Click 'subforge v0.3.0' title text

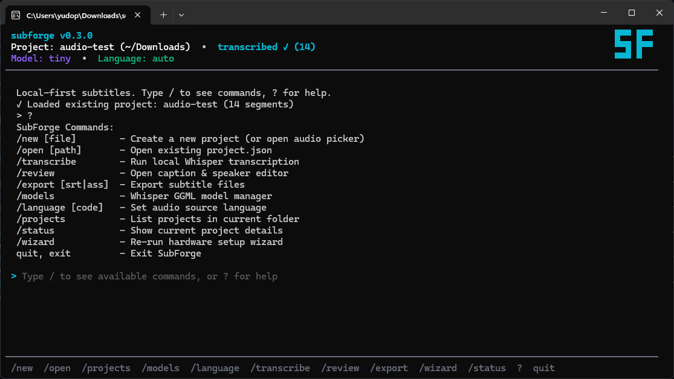[x=51, y=36]
